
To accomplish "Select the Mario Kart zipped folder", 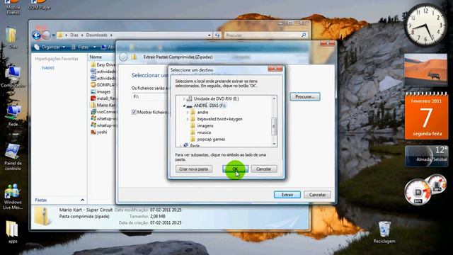I will (103, 105).
